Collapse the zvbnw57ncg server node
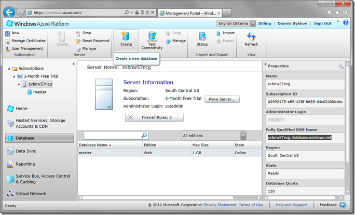Screen dimensions: 355x215 (19, 84)
